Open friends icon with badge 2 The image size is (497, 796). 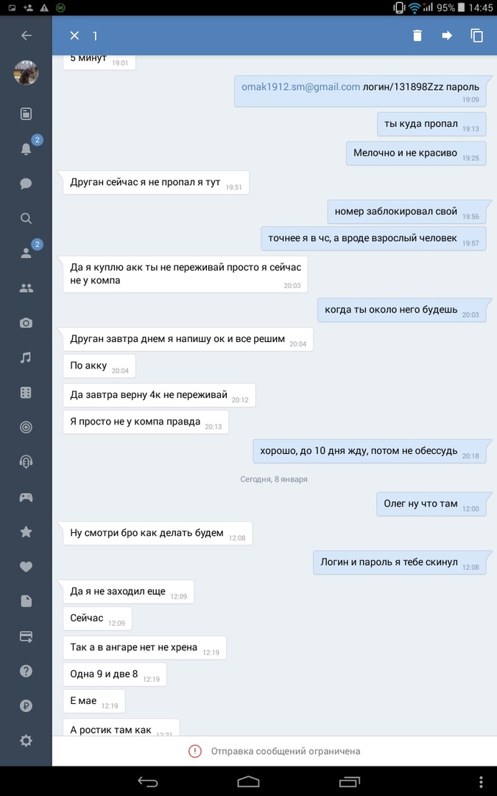tap(27, 252)
